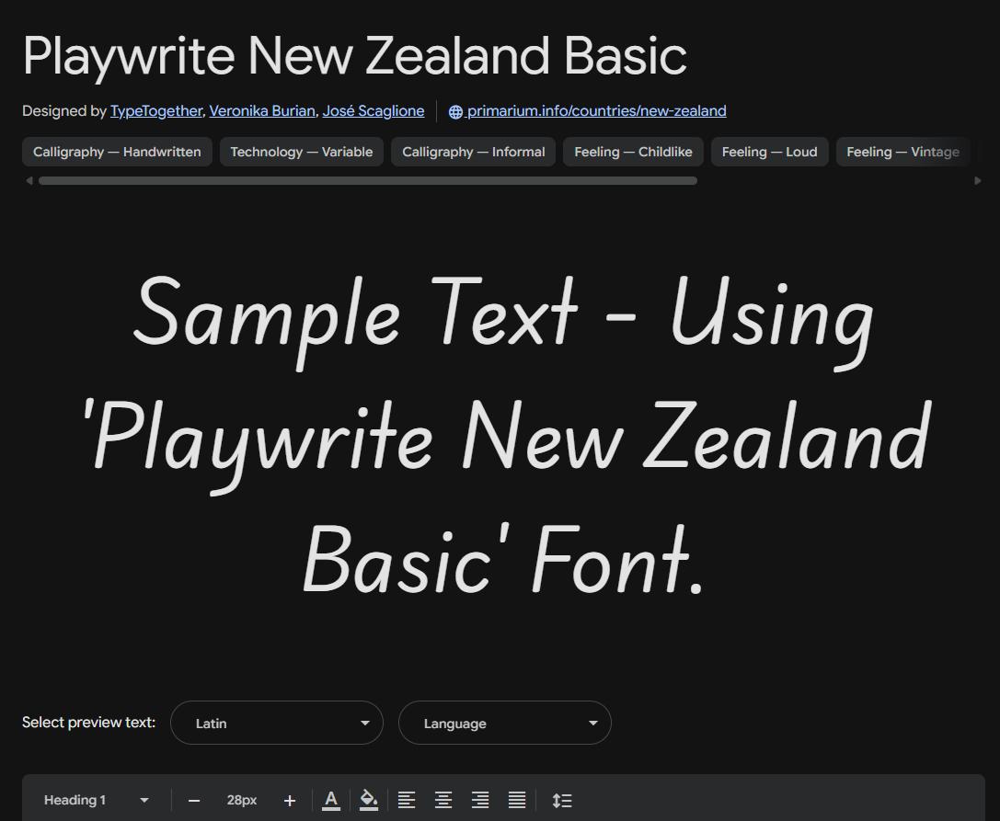Open the Language dropdown
This screenshot has height=821, width=1000.
[x=505, y=723]
